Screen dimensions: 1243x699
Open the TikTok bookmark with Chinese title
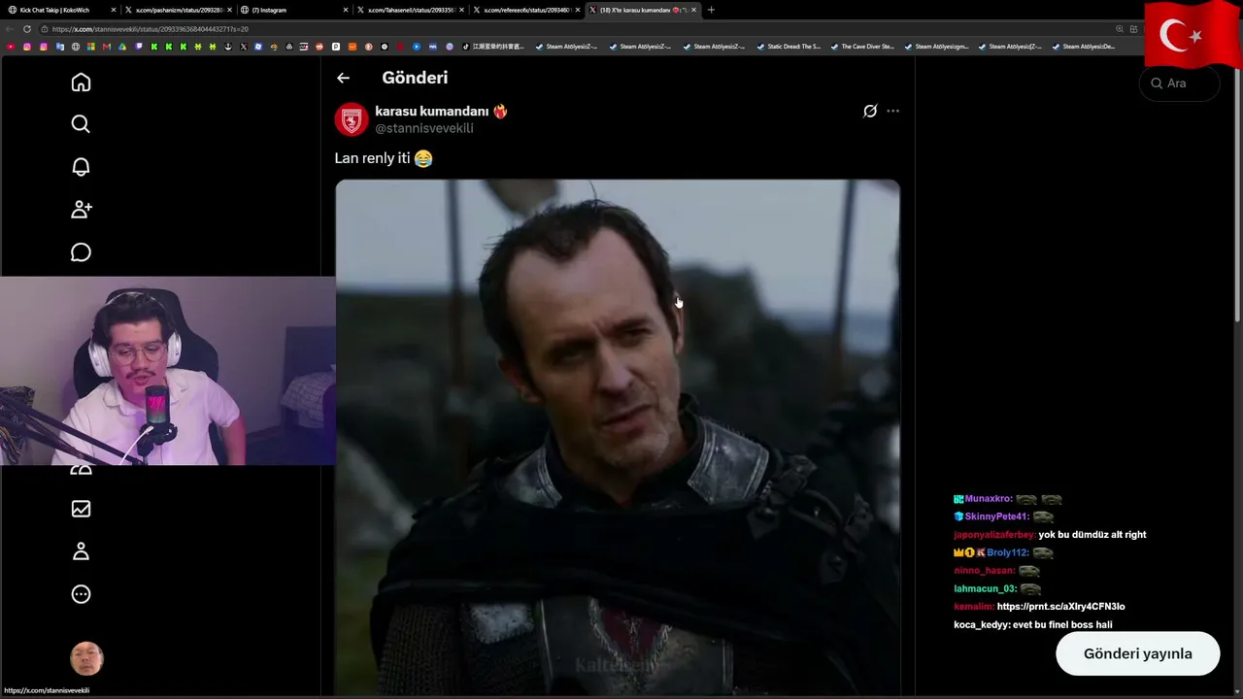[x=492, y=47]
